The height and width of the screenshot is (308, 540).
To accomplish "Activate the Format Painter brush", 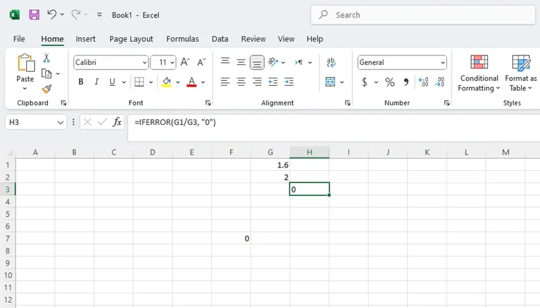I will [x=47, y=89].
